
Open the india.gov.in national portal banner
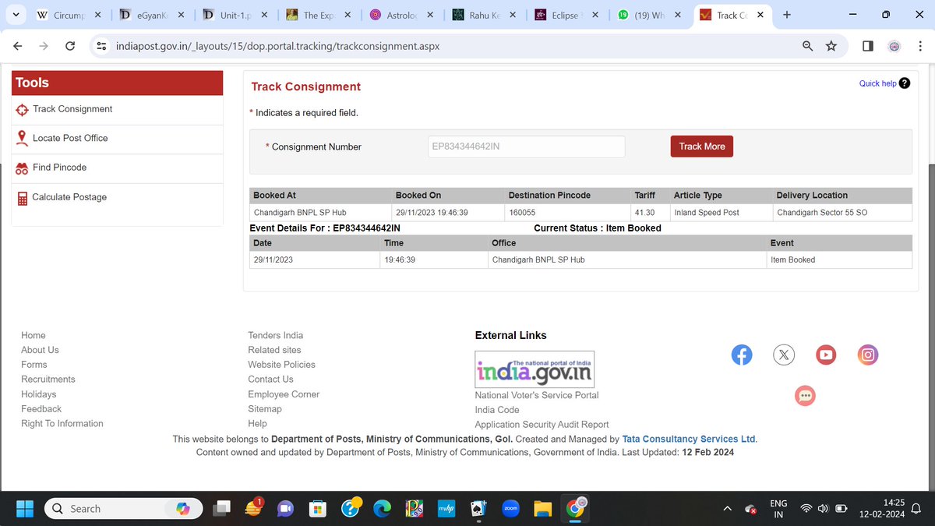(x=535, y=369)
